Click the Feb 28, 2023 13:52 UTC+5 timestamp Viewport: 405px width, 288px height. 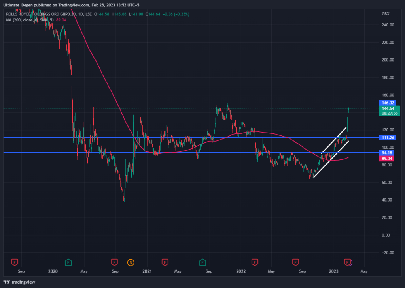(115, 5)
